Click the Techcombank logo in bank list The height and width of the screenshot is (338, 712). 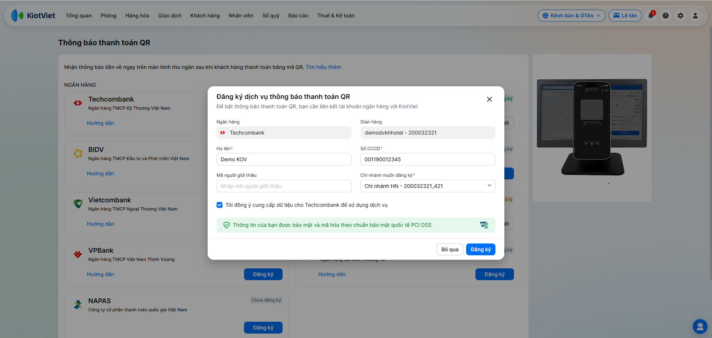click(x=78, y=103)
